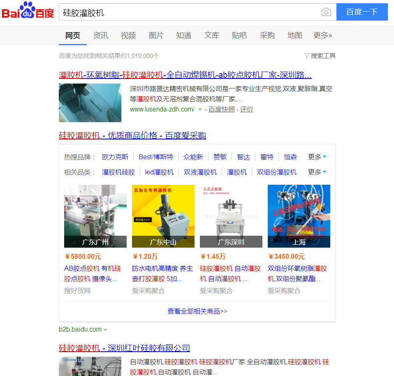Open the 文库 tab
This screenshot has width=394, height=376.
211,35
